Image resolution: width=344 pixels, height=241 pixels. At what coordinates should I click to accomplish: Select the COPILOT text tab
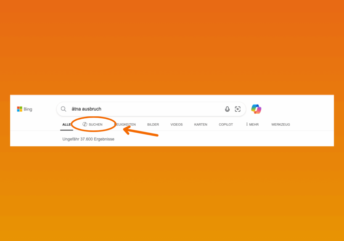click(226, 124)
